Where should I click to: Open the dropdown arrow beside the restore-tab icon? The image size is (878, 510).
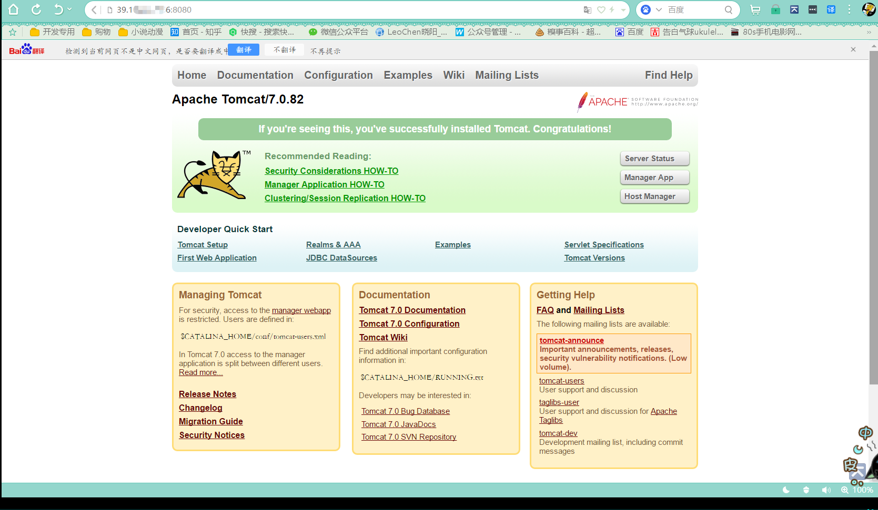click(69, 9)
